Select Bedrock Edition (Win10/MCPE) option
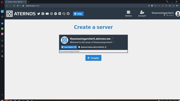This screenshot has height=101, width=180. click(93, 47)
